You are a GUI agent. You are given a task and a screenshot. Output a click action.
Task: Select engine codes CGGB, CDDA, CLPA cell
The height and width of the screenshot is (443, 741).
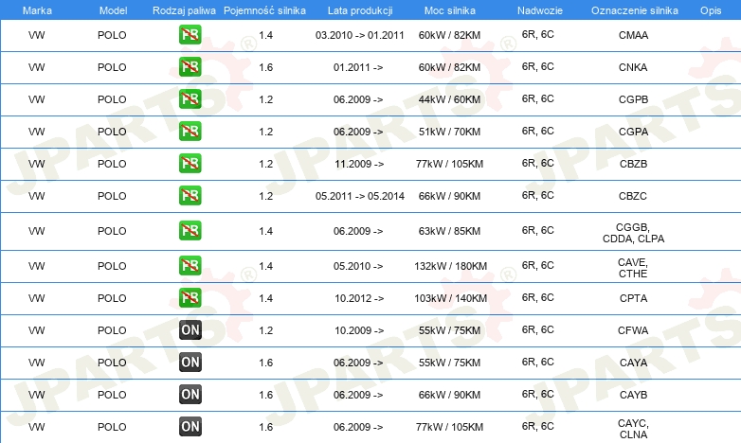(x=633, y=233)
